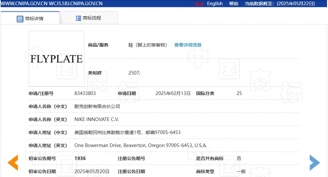Click the 申请人名称（英文） label
The height and width of the screenshot is (177, 328).
(48, 119)
